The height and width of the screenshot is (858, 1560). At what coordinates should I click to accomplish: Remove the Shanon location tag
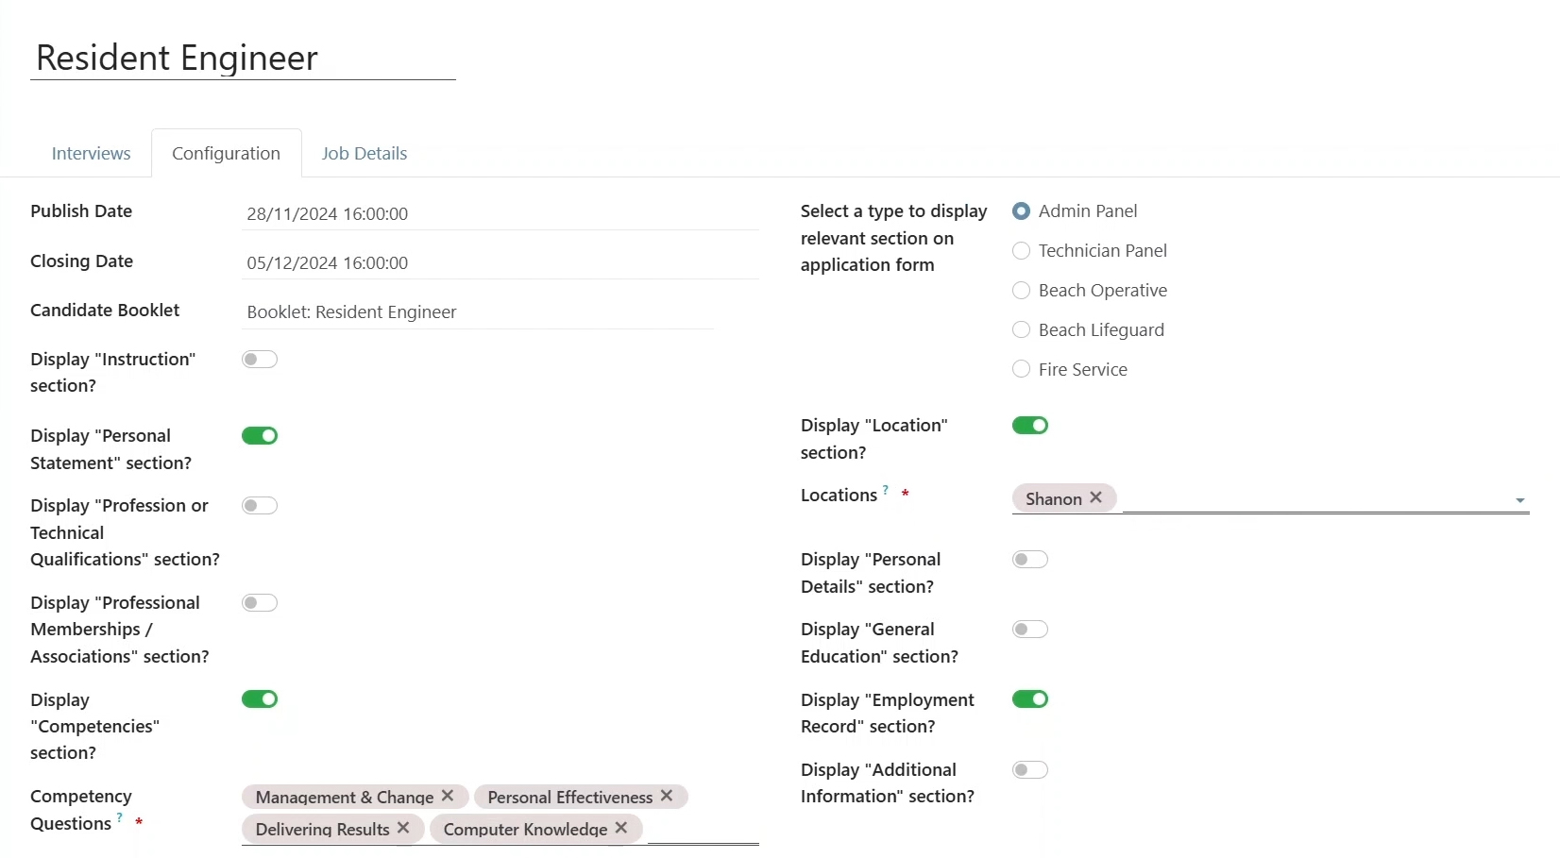(x=1095, y=497)
